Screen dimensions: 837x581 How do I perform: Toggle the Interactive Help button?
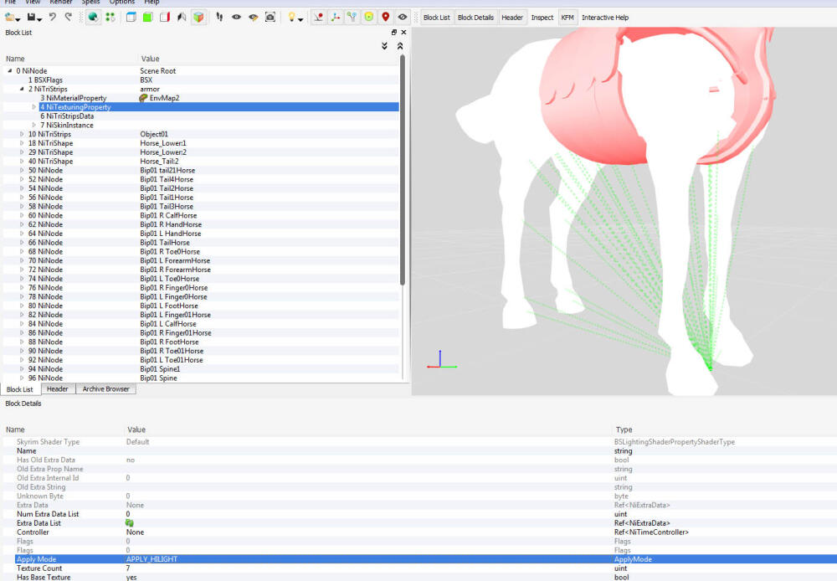click(x=605, y=18)
